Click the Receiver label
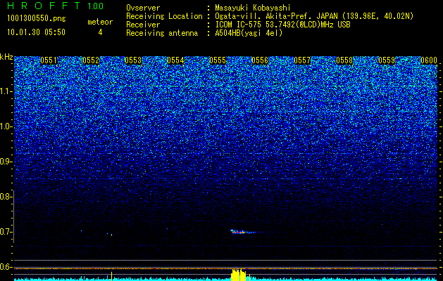Image resolution: width=443 pixels, height=281 pixels. (143, 25)
